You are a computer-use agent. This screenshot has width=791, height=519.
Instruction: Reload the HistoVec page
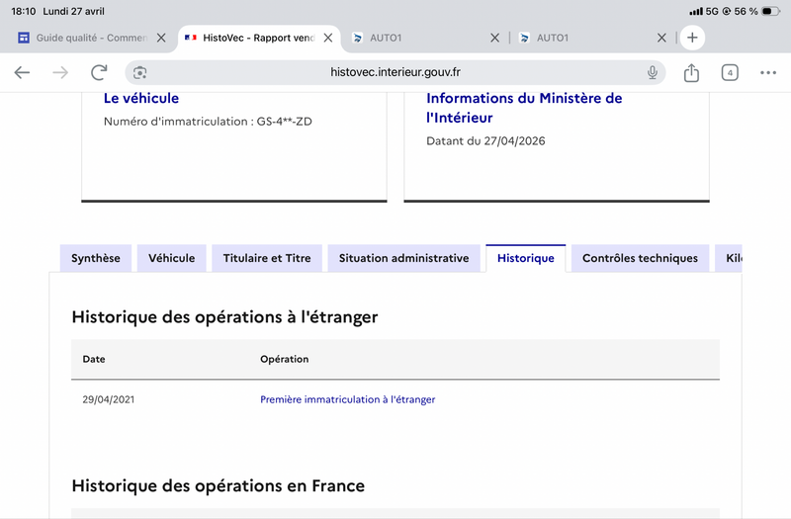coord(99,72)
